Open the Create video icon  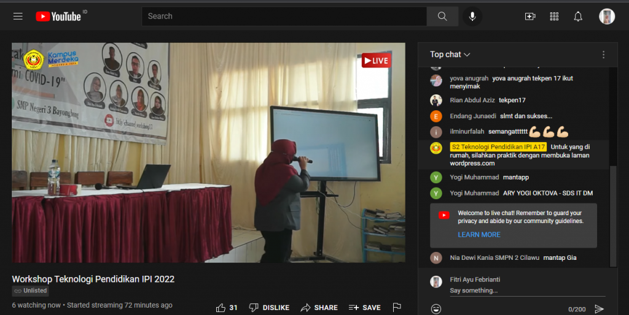point(530,17)
